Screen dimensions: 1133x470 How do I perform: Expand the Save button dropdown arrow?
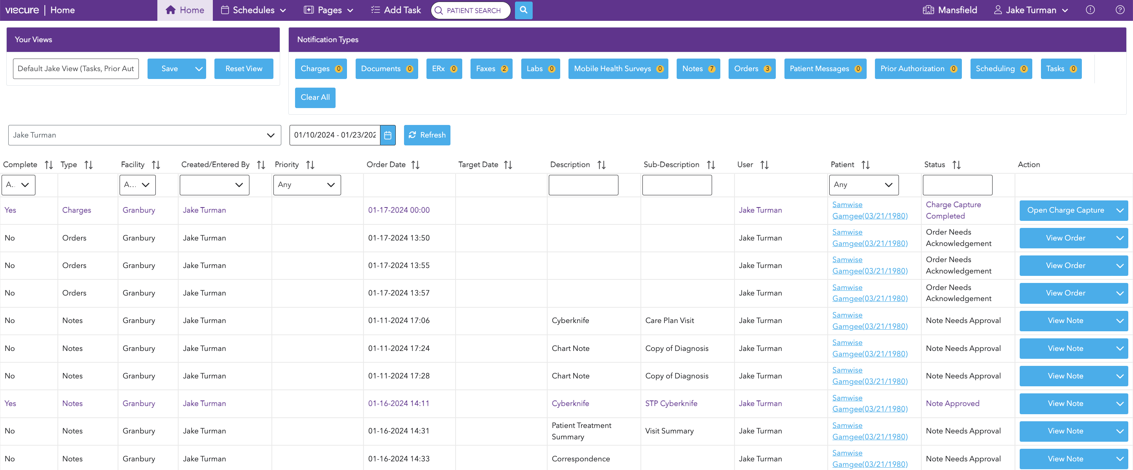[x=199, y=69]
